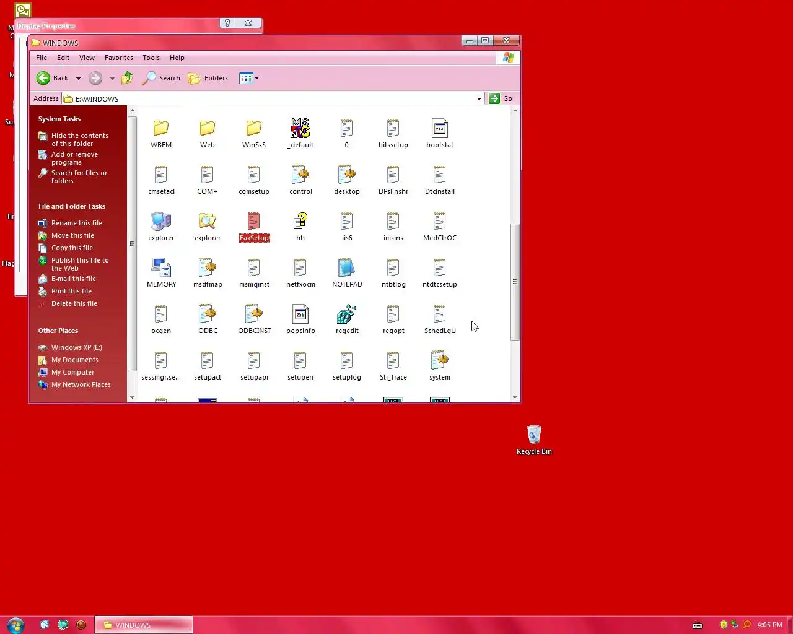The height and width of the screenshot is (634, 793).
Task: Click Copy this file task
Action: pos(72,248)
